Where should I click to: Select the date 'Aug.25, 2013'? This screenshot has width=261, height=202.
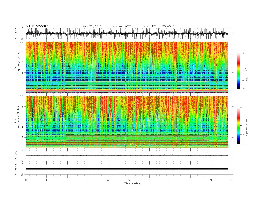pyautogui.click(x=92, y=26)
